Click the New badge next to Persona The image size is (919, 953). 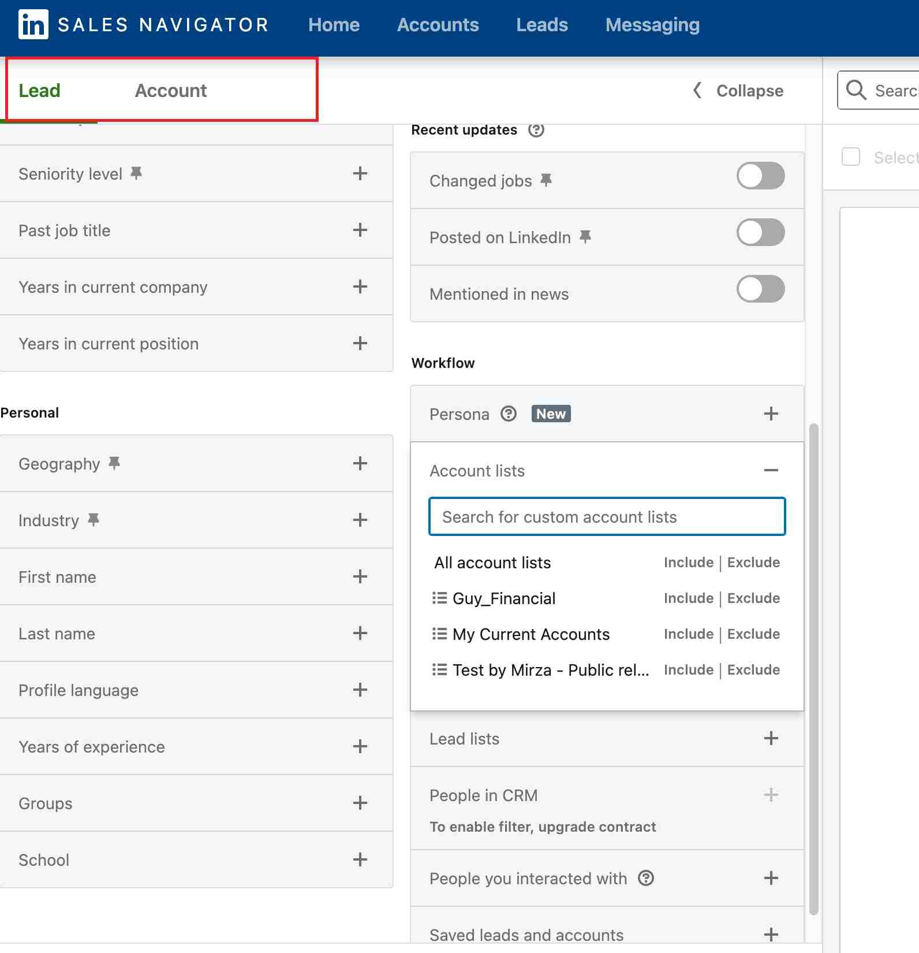551,414
